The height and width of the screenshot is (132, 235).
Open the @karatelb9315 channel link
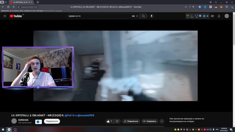pos(86,115)
